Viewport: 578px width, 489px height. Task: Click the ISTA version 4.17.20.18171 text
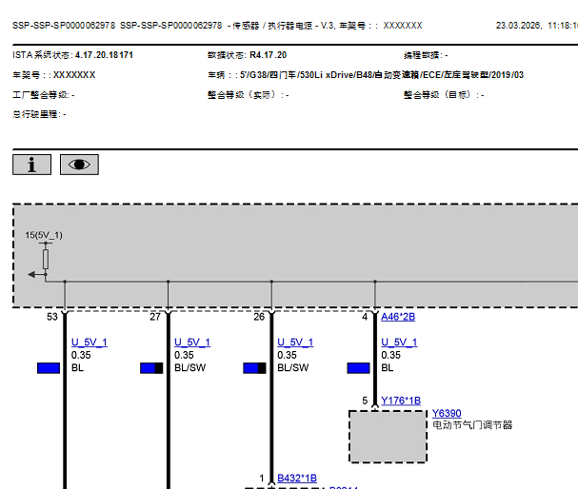tap(104, 55)
